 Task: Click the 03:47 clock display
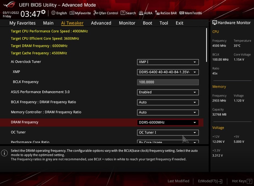tap(30, 14)
